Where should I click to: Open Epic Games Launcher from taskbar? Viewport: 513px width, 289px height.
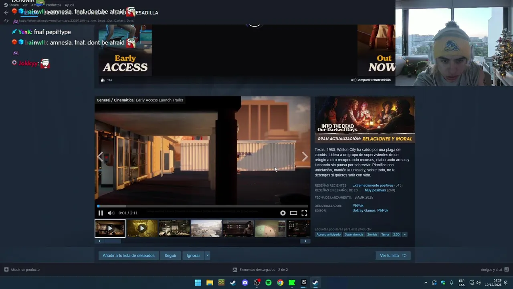tap(304, 283)
